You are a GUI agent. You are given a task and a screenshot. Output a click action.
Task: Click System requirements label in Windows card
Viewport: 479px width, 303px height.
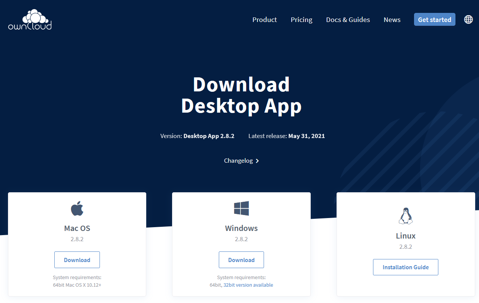click(x=241, y=277)
